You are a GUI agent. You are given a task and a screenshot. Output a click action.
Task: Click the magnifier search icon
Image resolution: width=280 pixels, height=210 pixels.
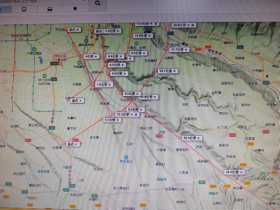coord(98,3)
